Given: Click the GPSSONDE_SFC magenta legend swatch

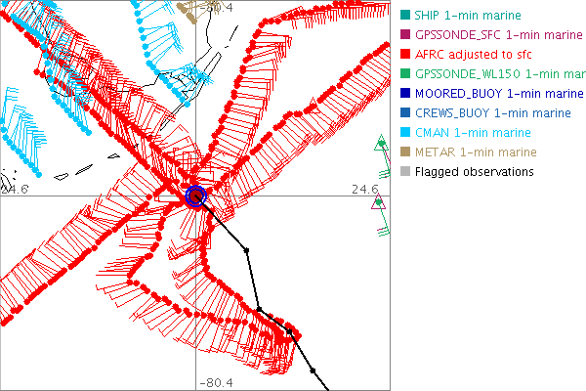Looking at the screenshot, I should [404, 34].
